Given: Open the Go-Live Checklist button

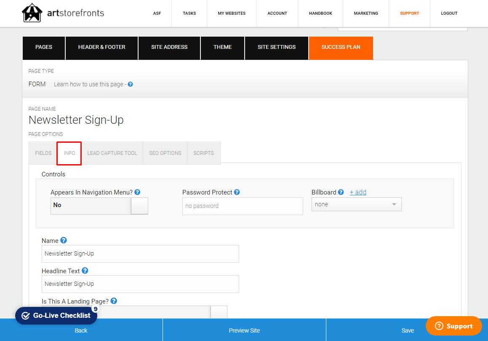Looking at the screenshot, I should 56,315.
